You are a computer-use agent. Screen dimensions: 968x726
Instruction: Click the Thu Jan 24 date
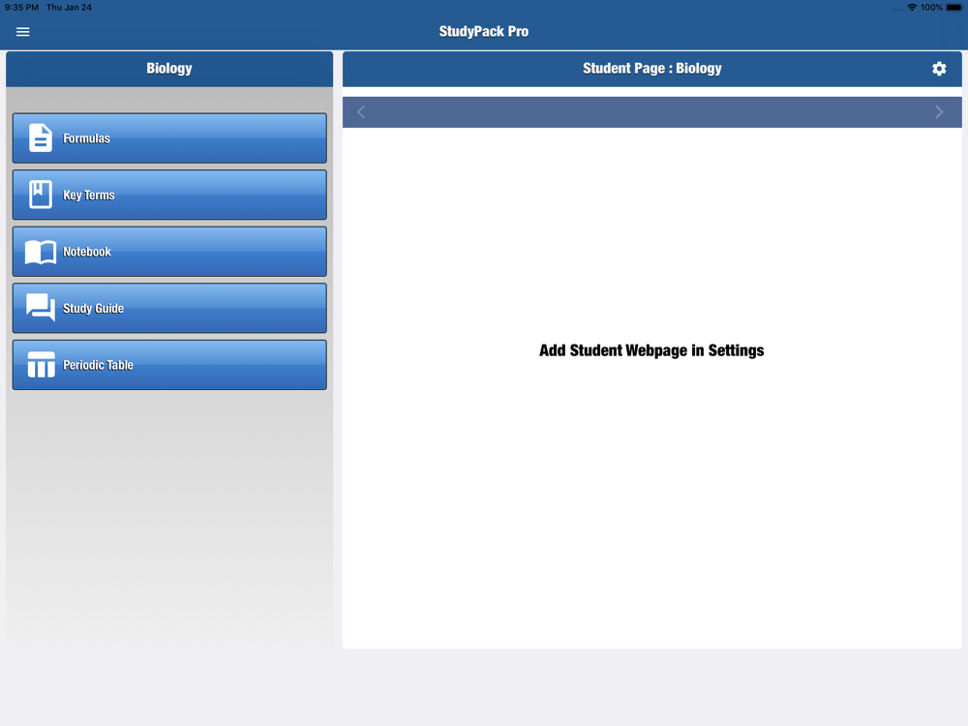69,8
